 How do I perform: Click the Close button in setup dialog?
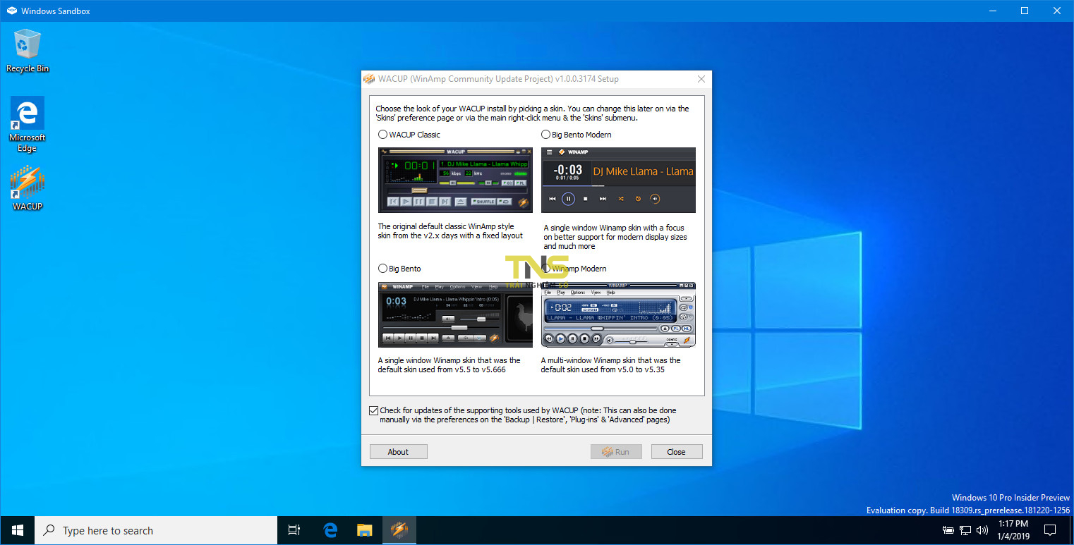click(x=676, y=452)
